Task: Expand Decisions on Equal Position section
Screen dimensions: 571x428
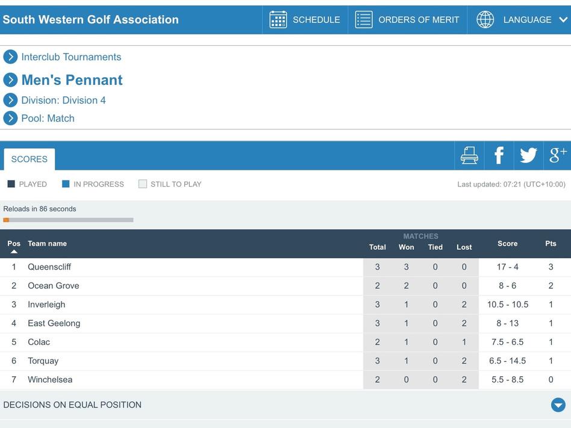Action: click(x=558, y=405)
